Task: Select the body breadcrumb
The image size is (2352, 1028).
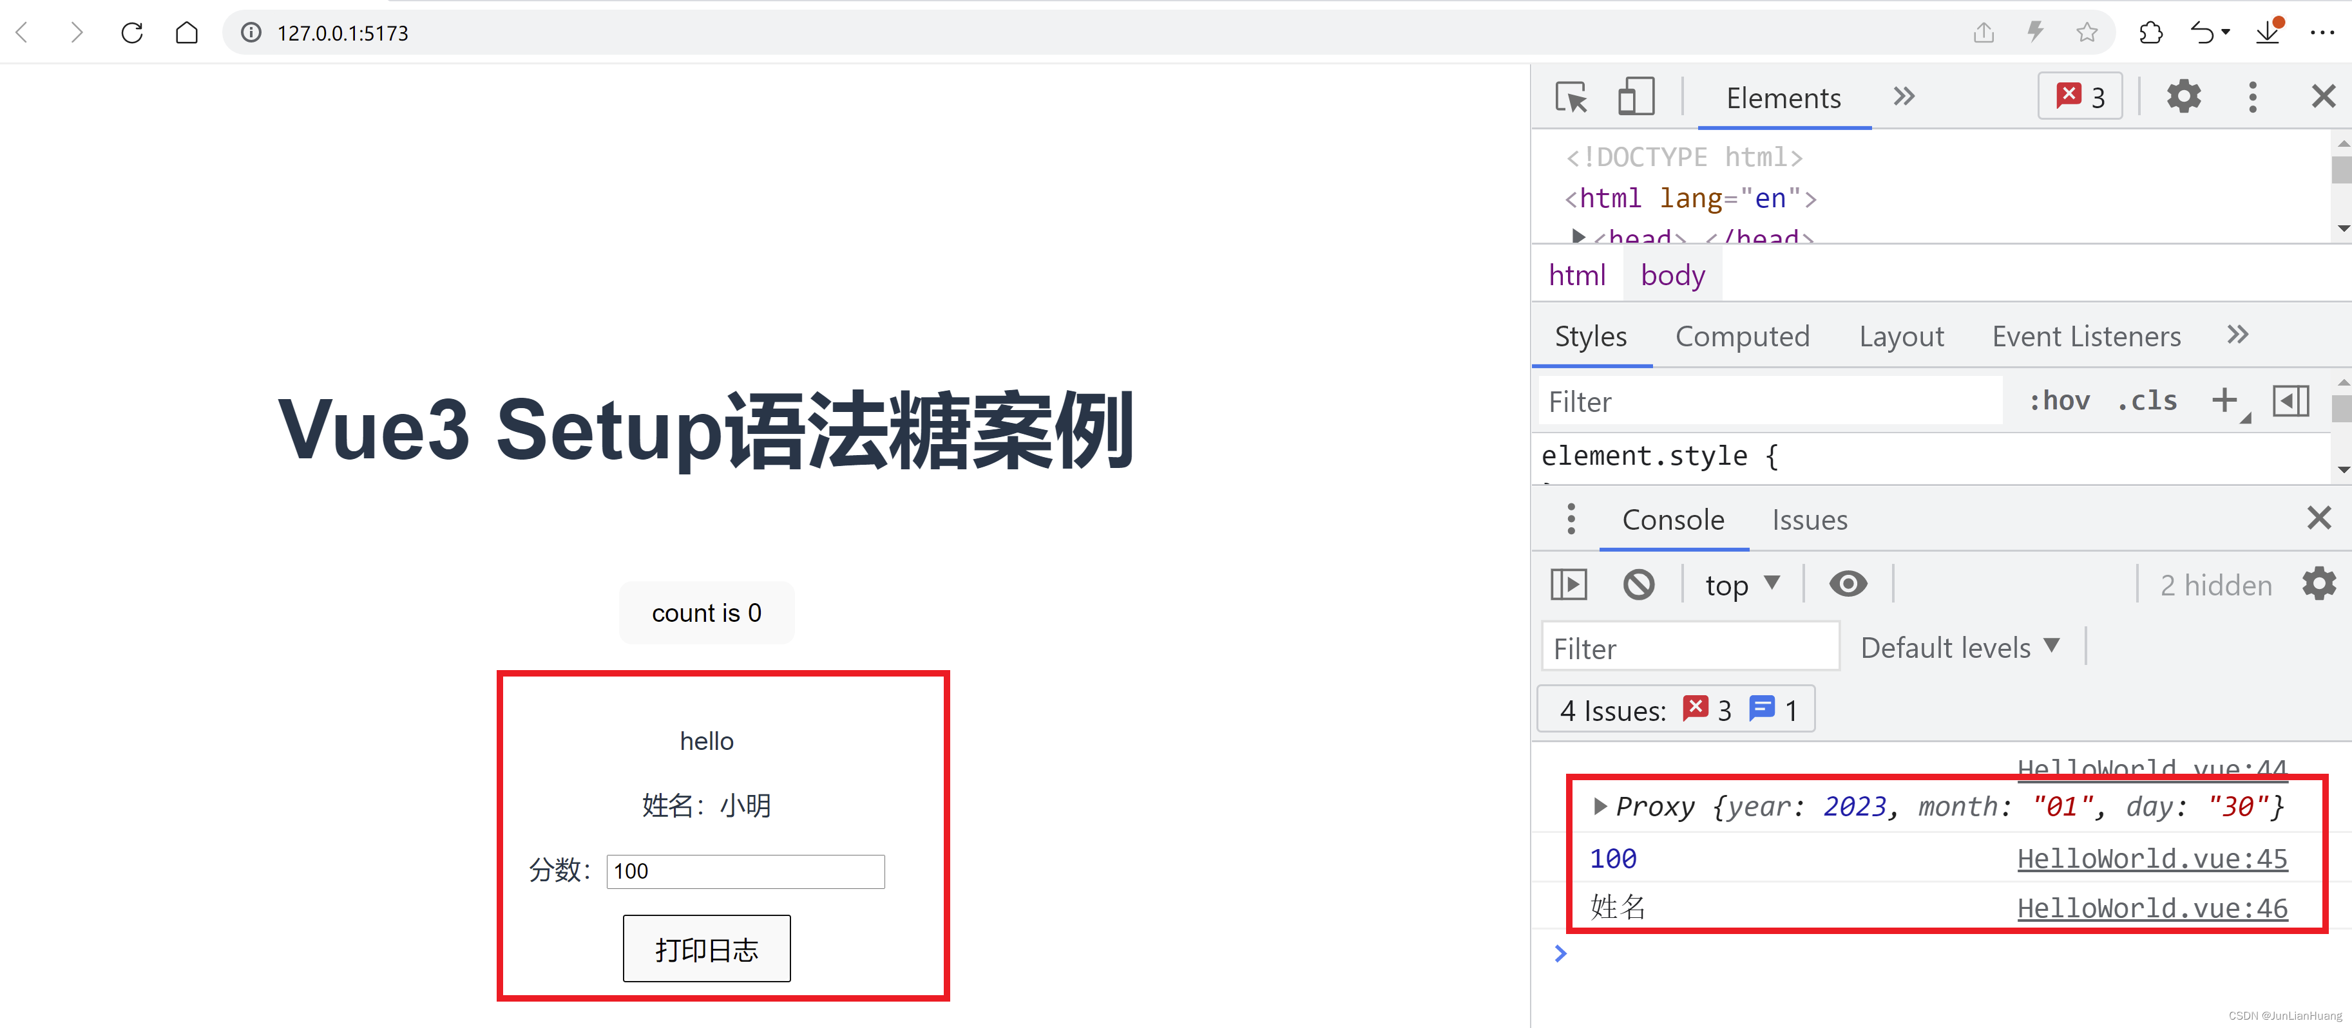Action: pyautogui.click(x=1672, y=276)
